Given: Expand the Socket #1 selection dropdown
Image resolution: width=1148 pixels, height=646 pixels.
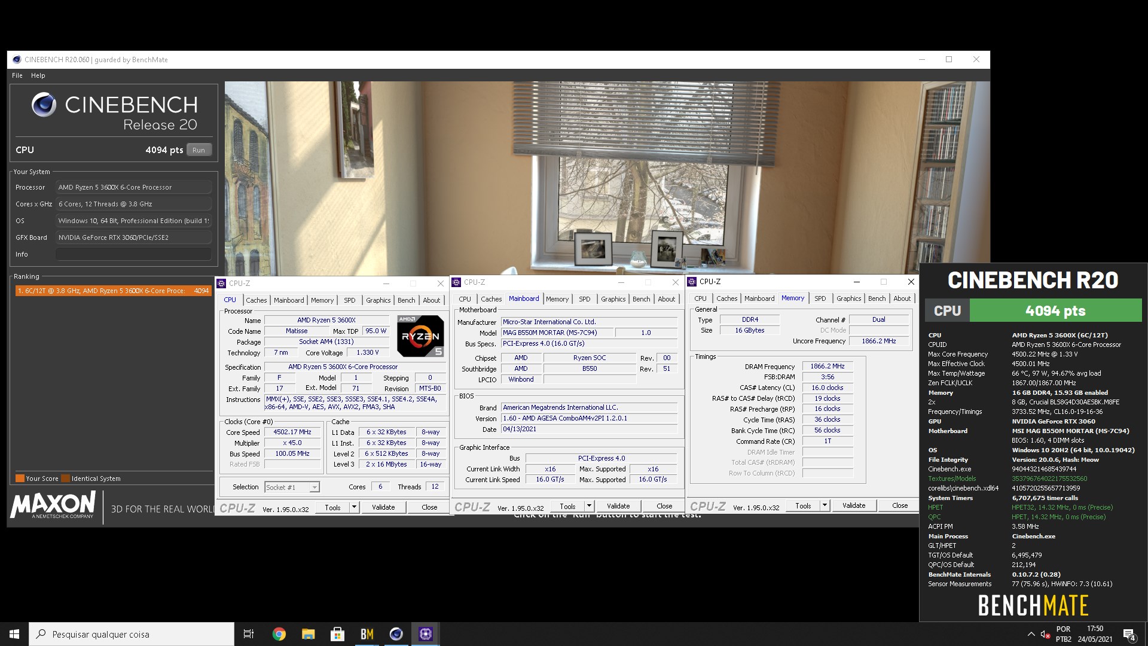Looking at the screenshot, I should pyautogui.click(x=315, y=487).
